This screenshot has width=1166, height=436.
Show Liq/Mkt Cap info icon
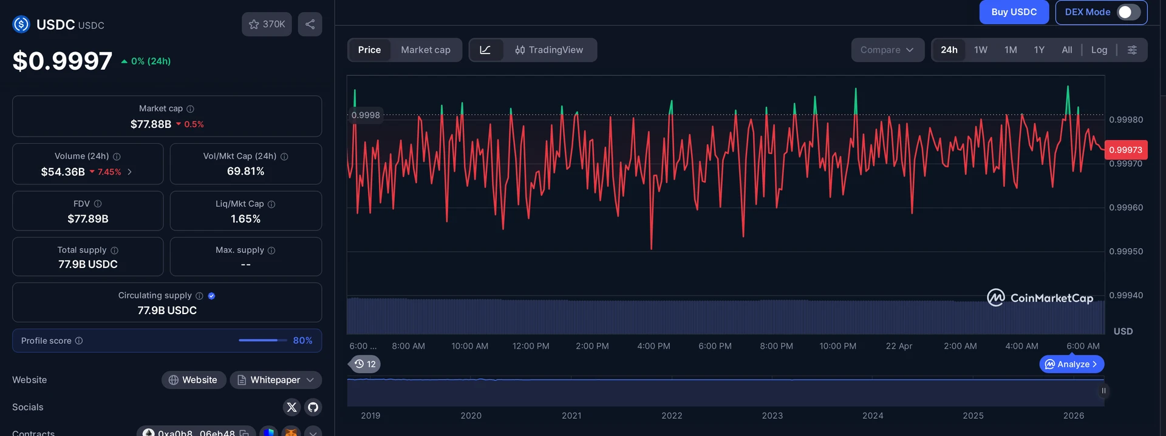tap(271, 204)
